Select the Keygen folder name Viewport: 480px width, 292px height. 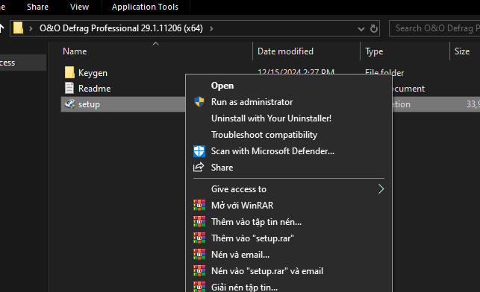click(x=93, y=73)
